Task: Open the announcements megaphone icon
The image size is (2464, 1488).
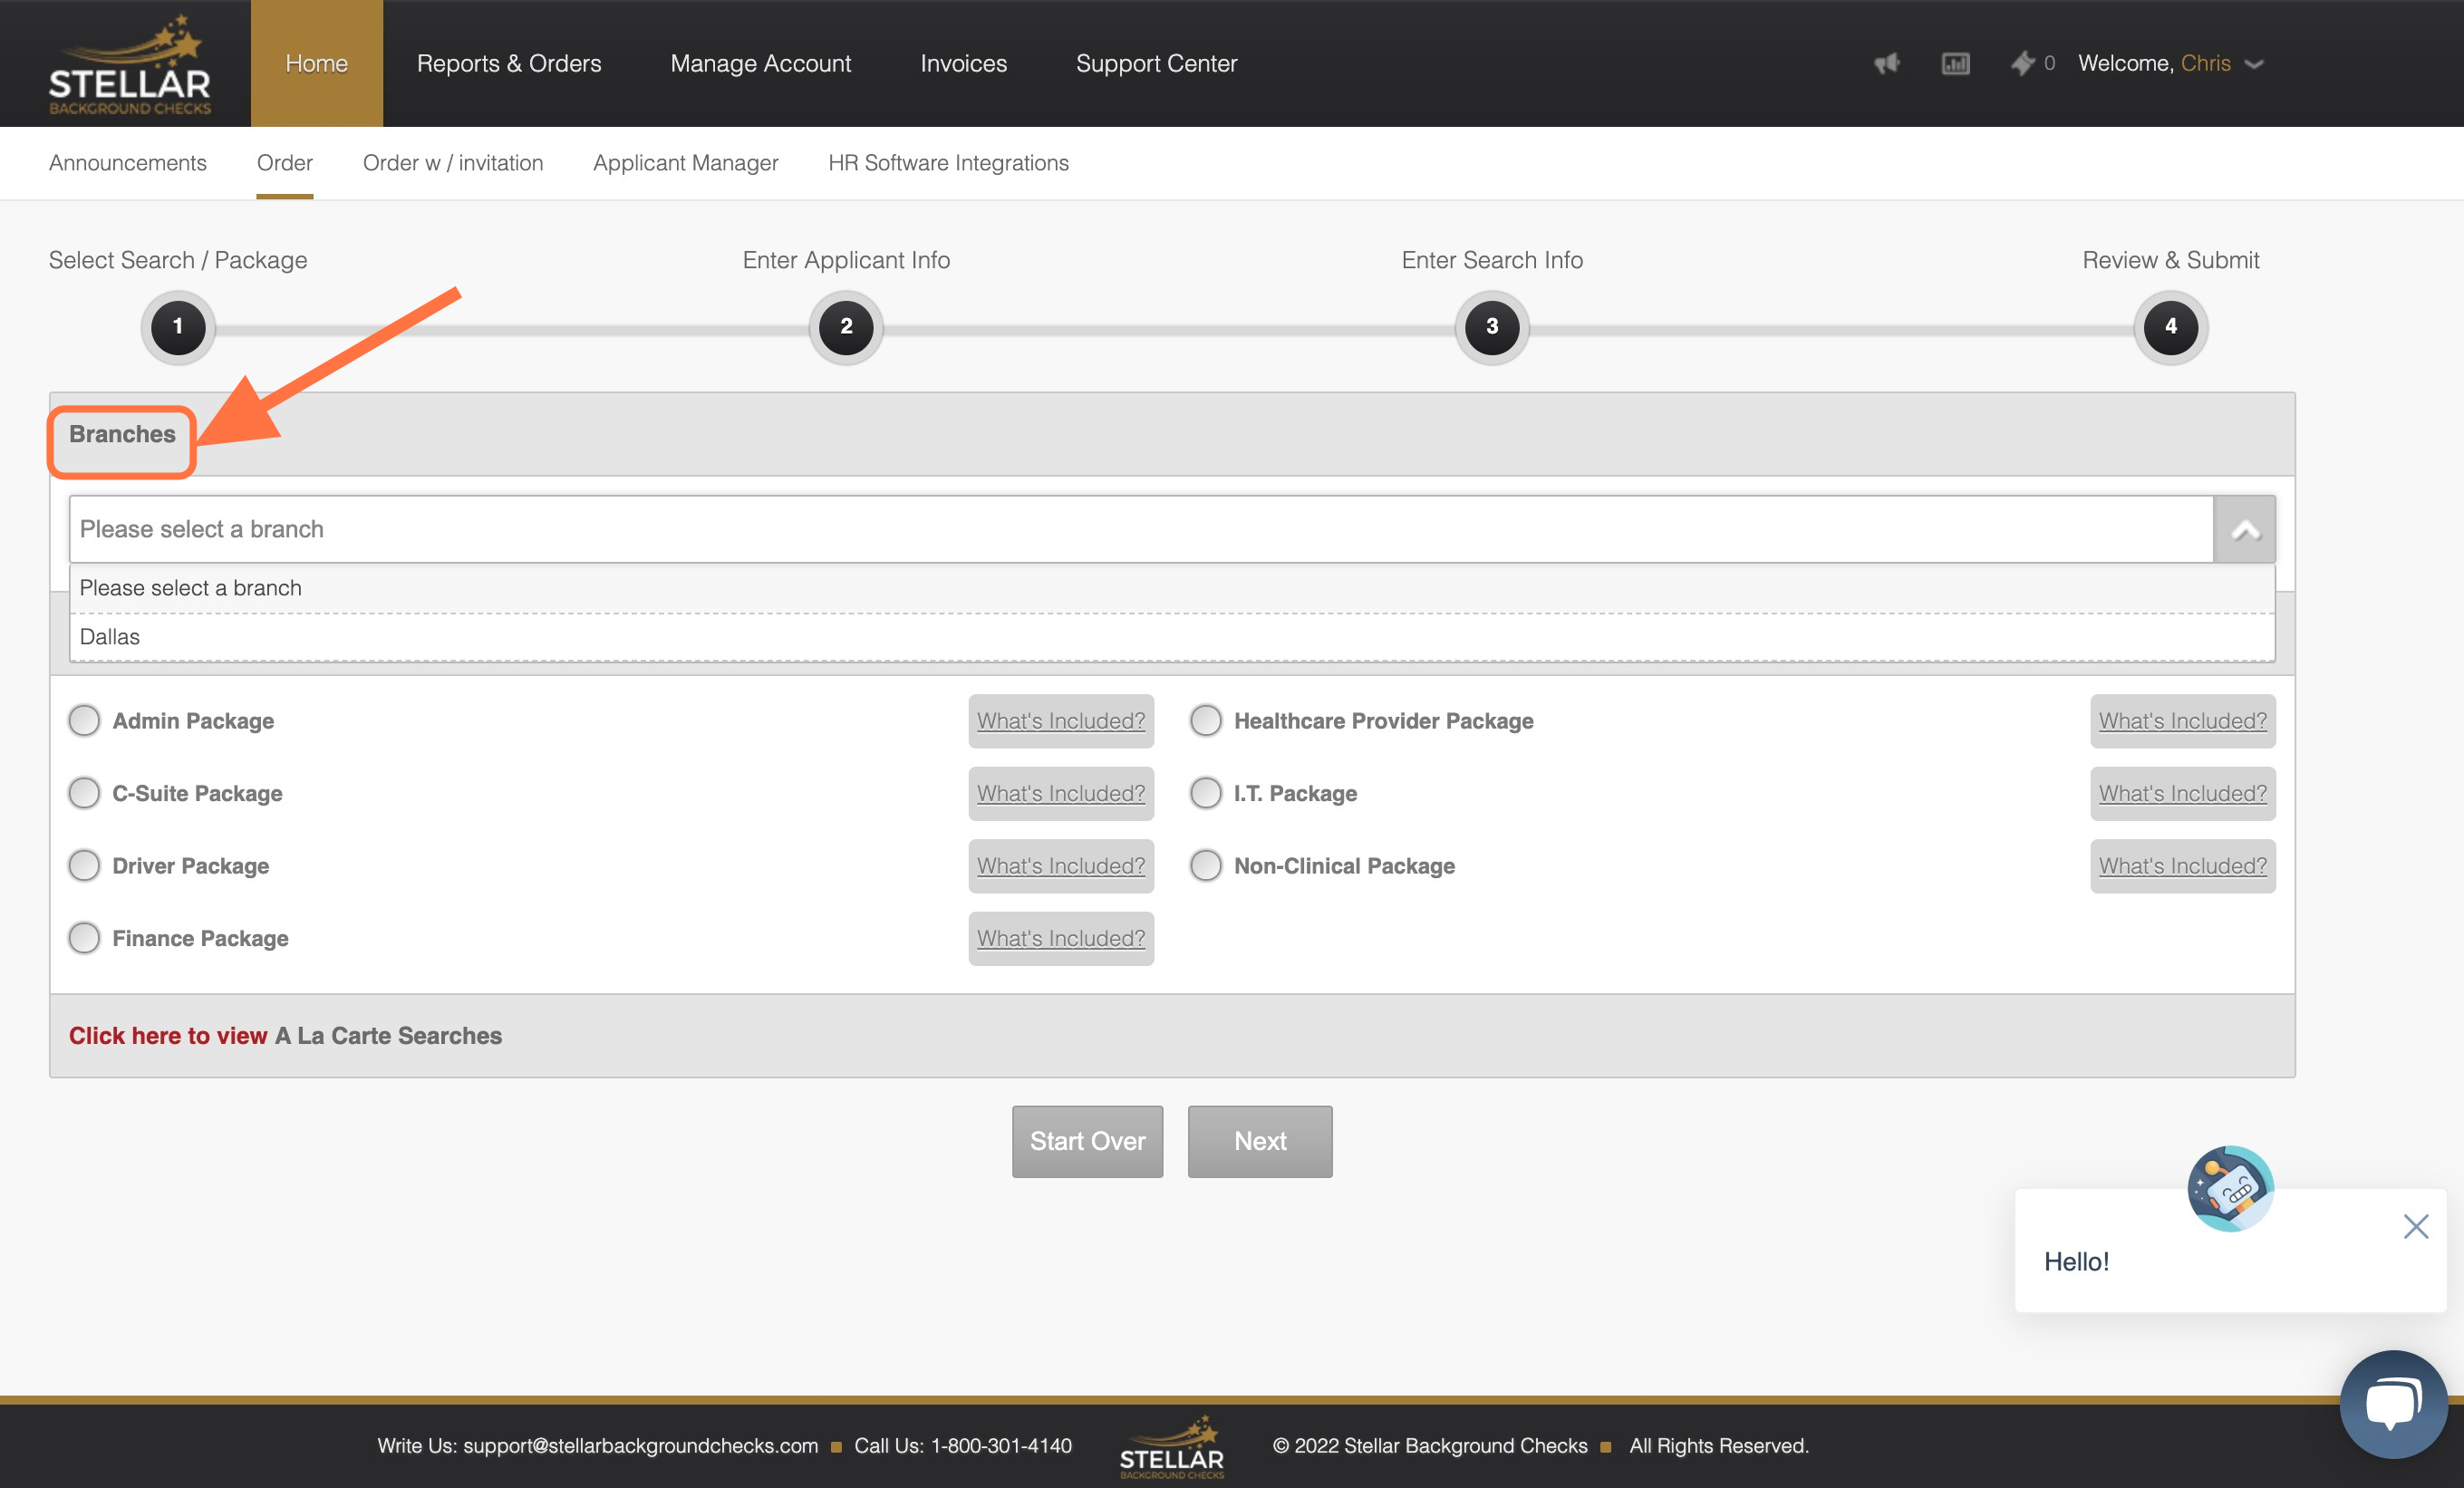Action: [x=1886, y=64]
